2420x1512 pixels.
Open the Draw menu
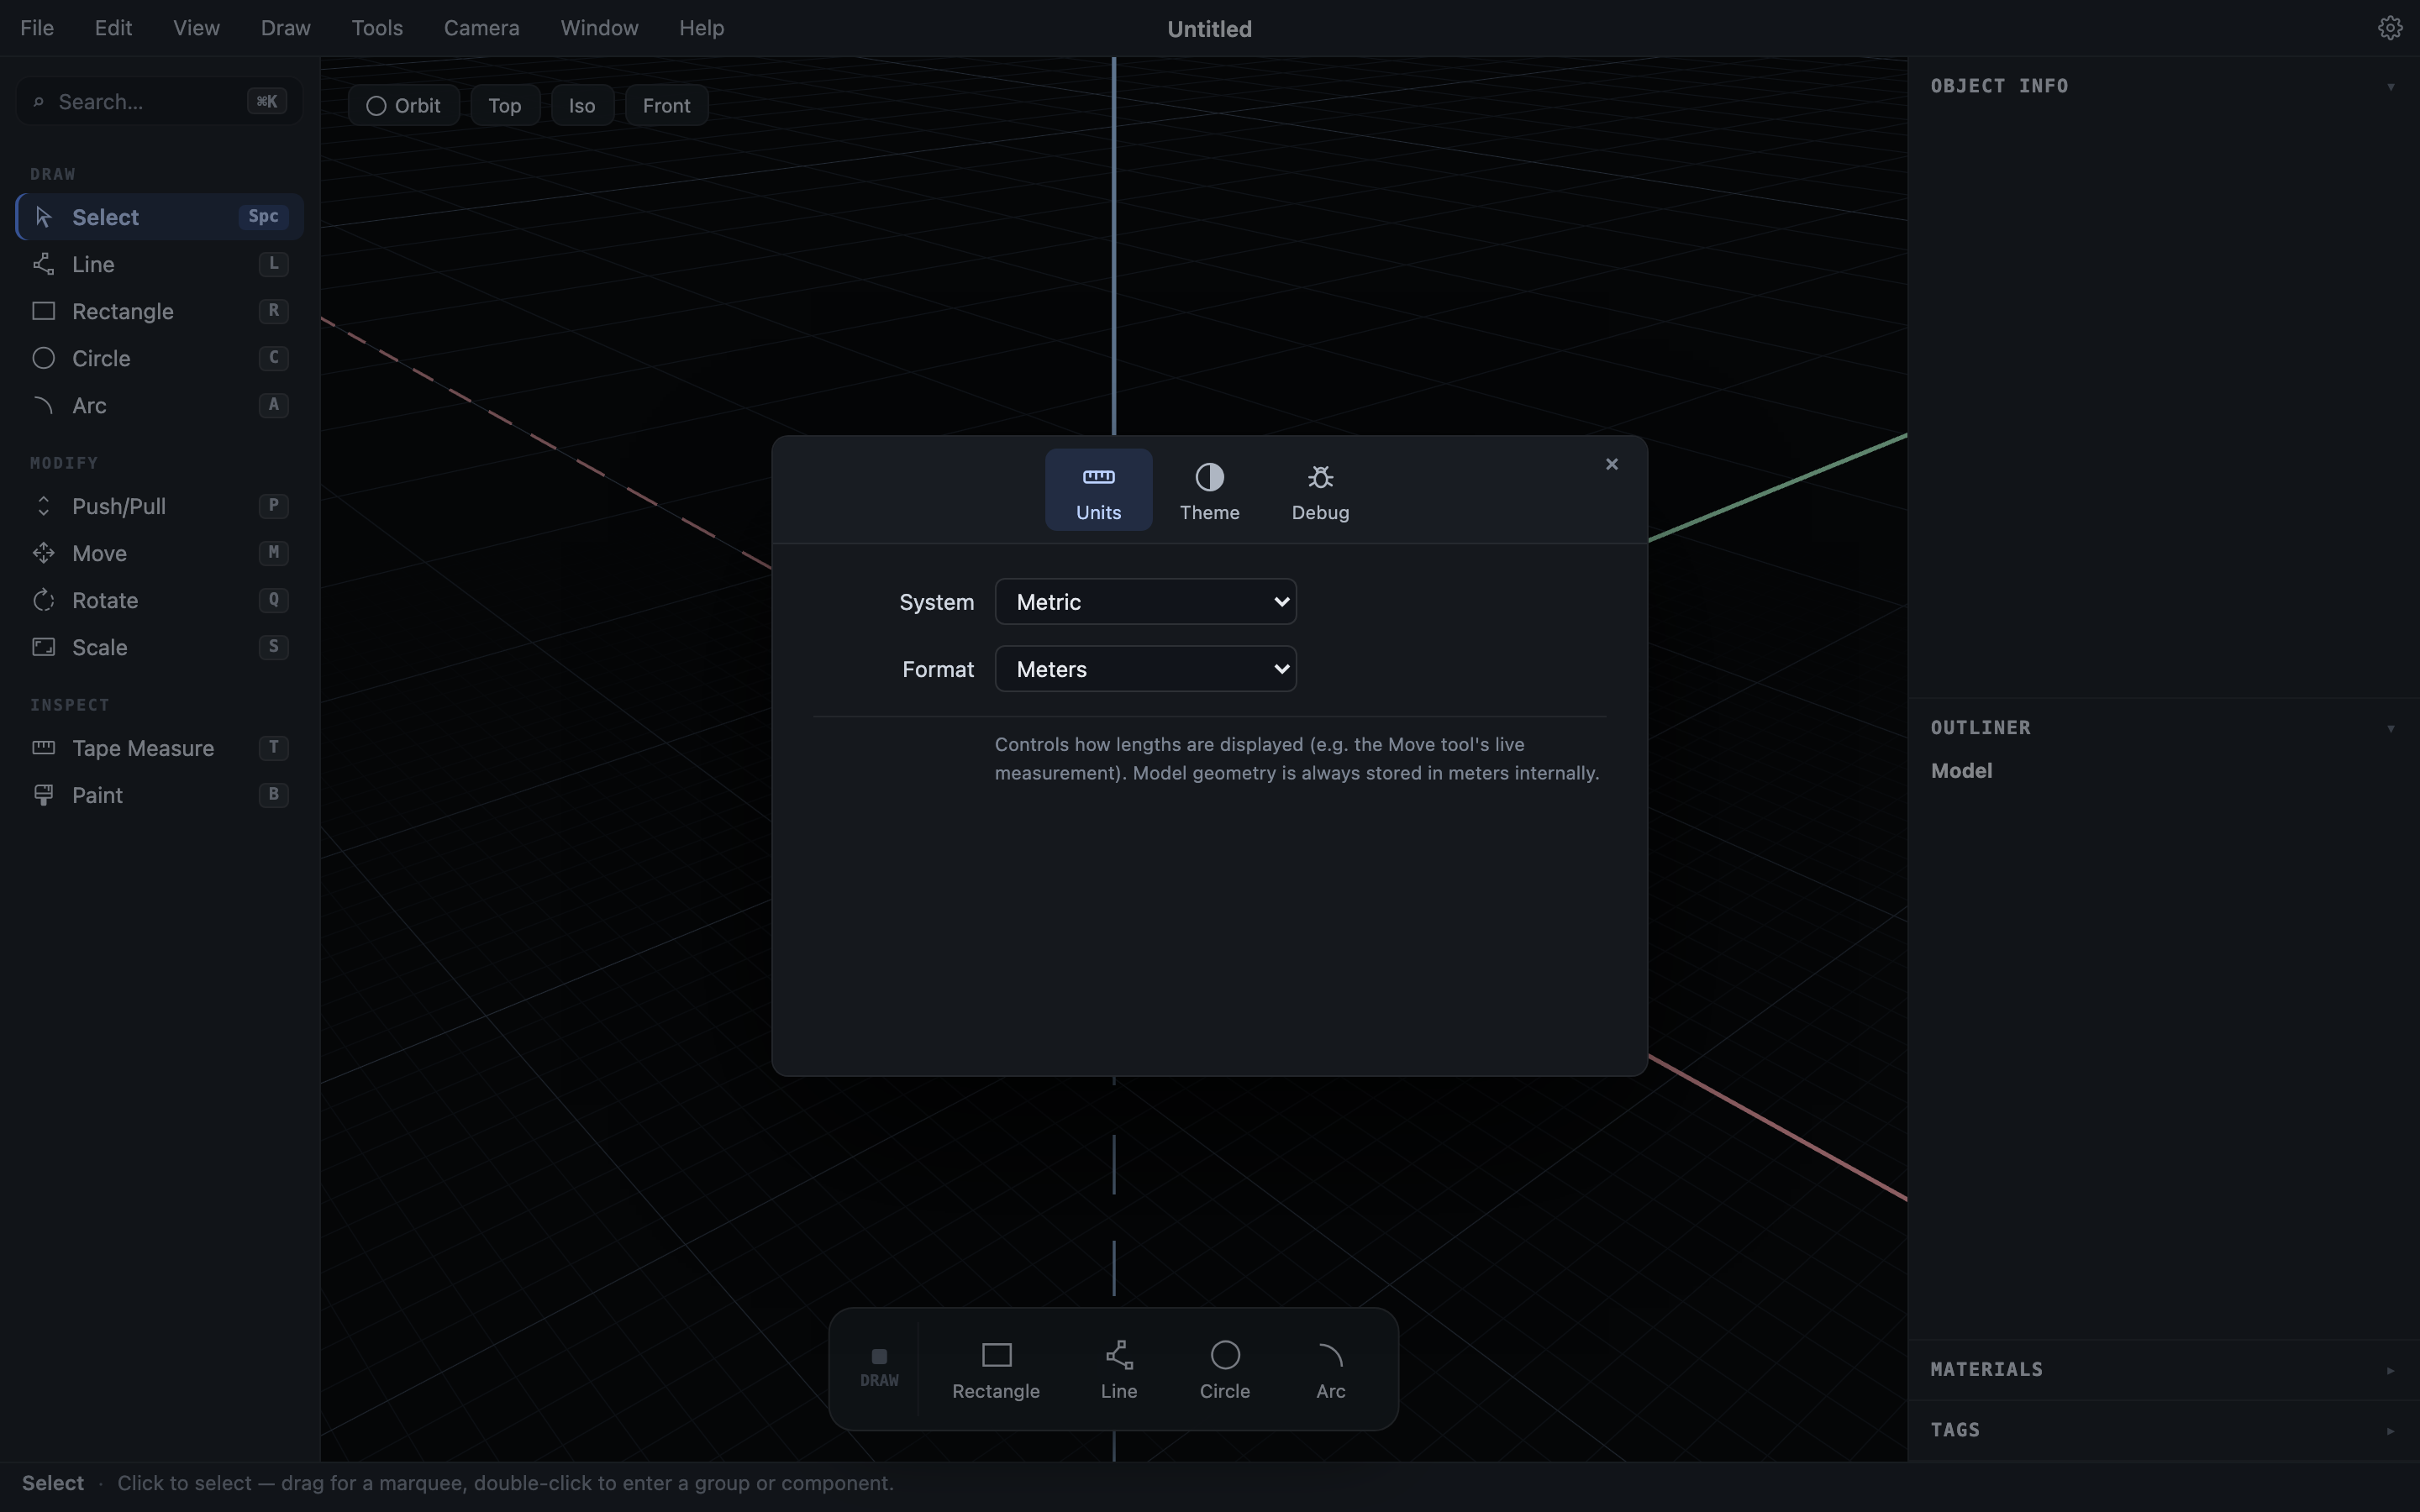point(286,28)
